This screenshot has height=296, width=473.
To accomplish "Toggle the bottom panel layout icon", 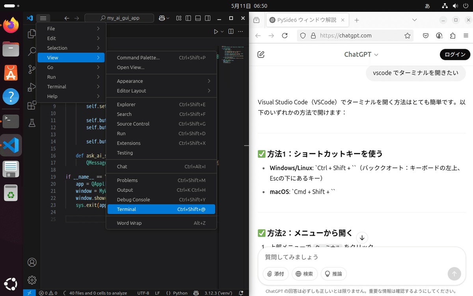I will point(197,18).
